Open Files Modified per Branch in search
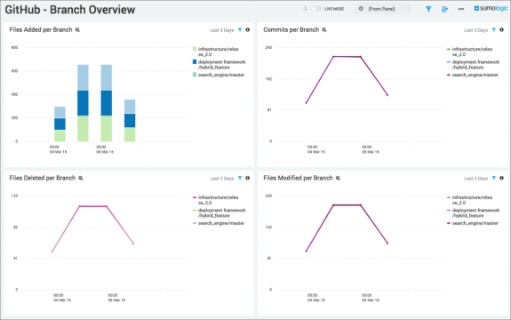The height and width of the screenshot is (320, 511). pyautogui.click(x=338, y=179)
